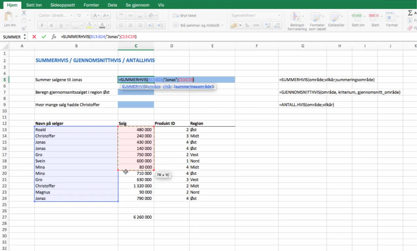The height and width of the screenshot is (251, 417).
Task: Toggle italic formatting K button
Action: (52, 25)
